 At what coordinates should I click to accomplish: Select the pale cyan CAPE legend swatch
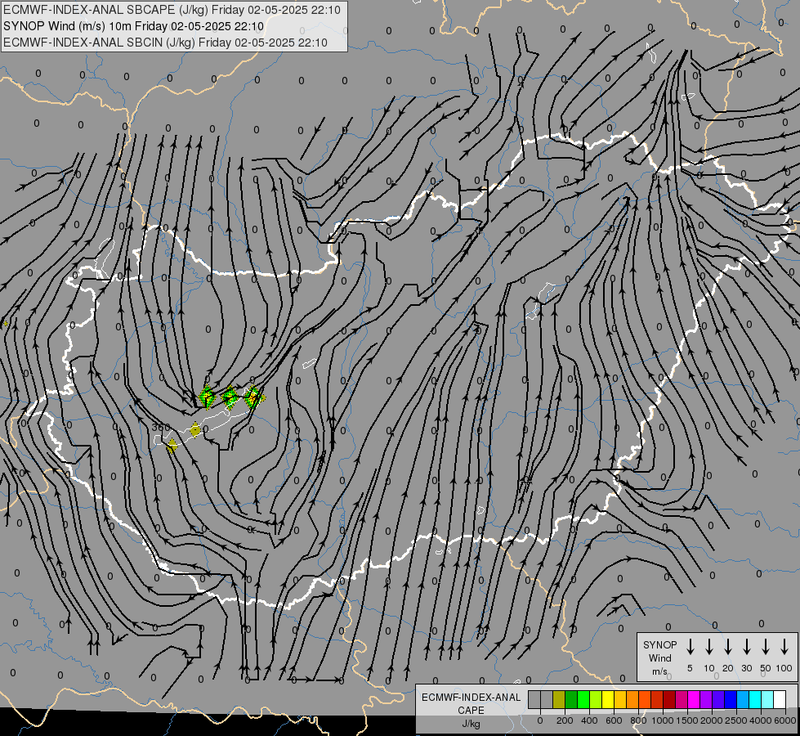point(767,699)
